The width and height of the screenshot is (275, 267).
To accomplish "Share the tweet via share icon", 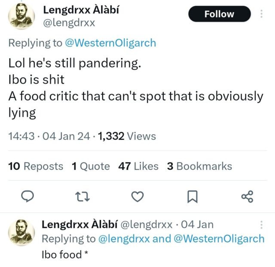I will [x=247, y=197].
